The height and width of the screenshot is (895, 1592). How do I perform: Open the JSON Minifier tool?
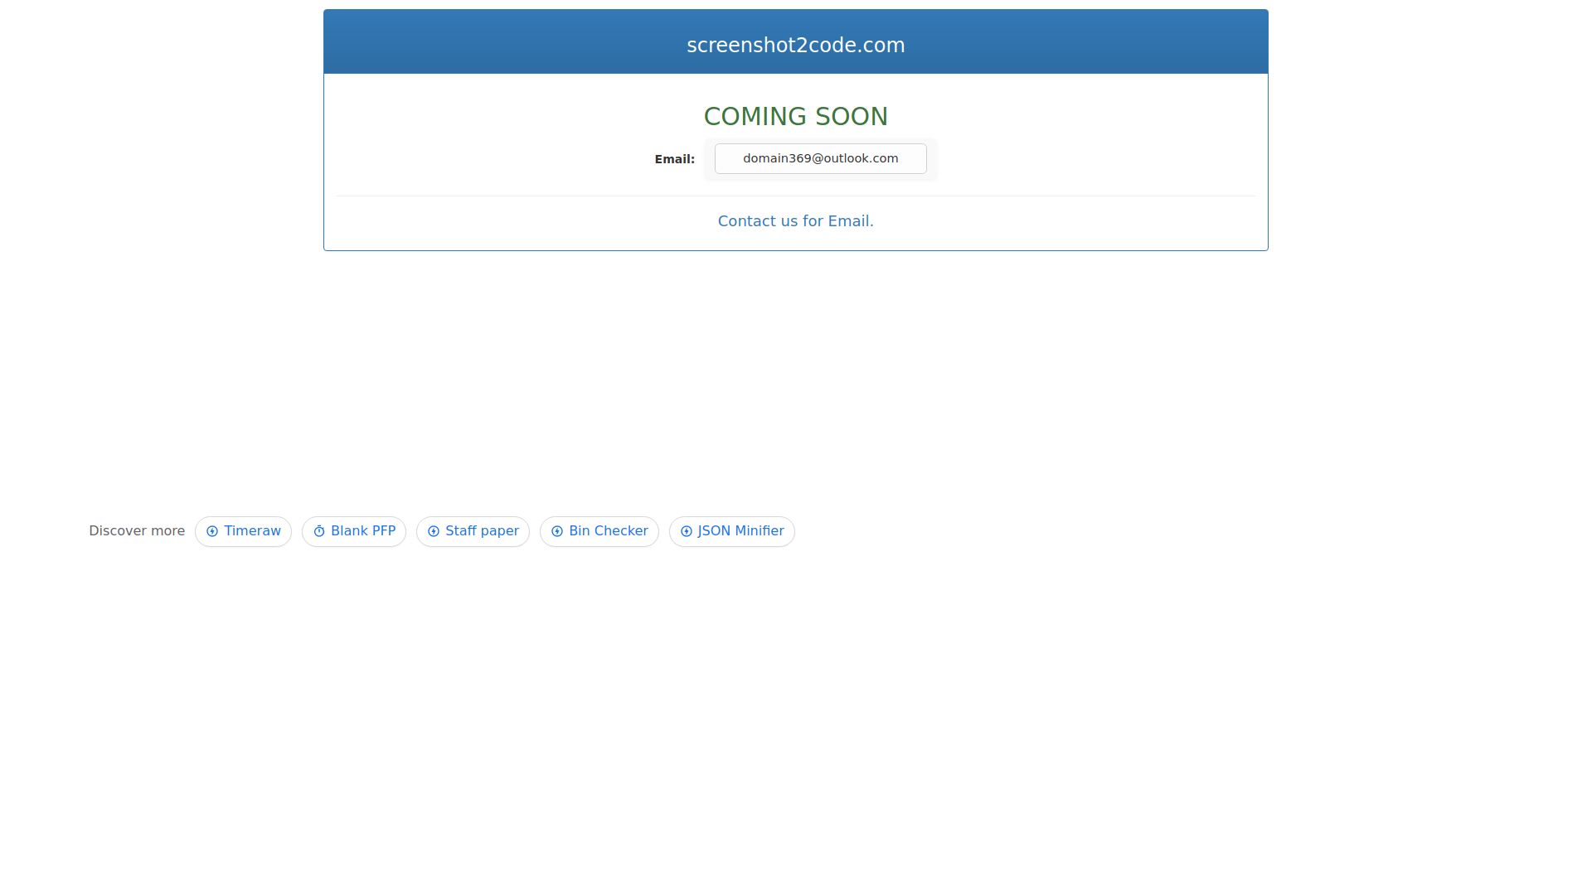tap(740, 531)
